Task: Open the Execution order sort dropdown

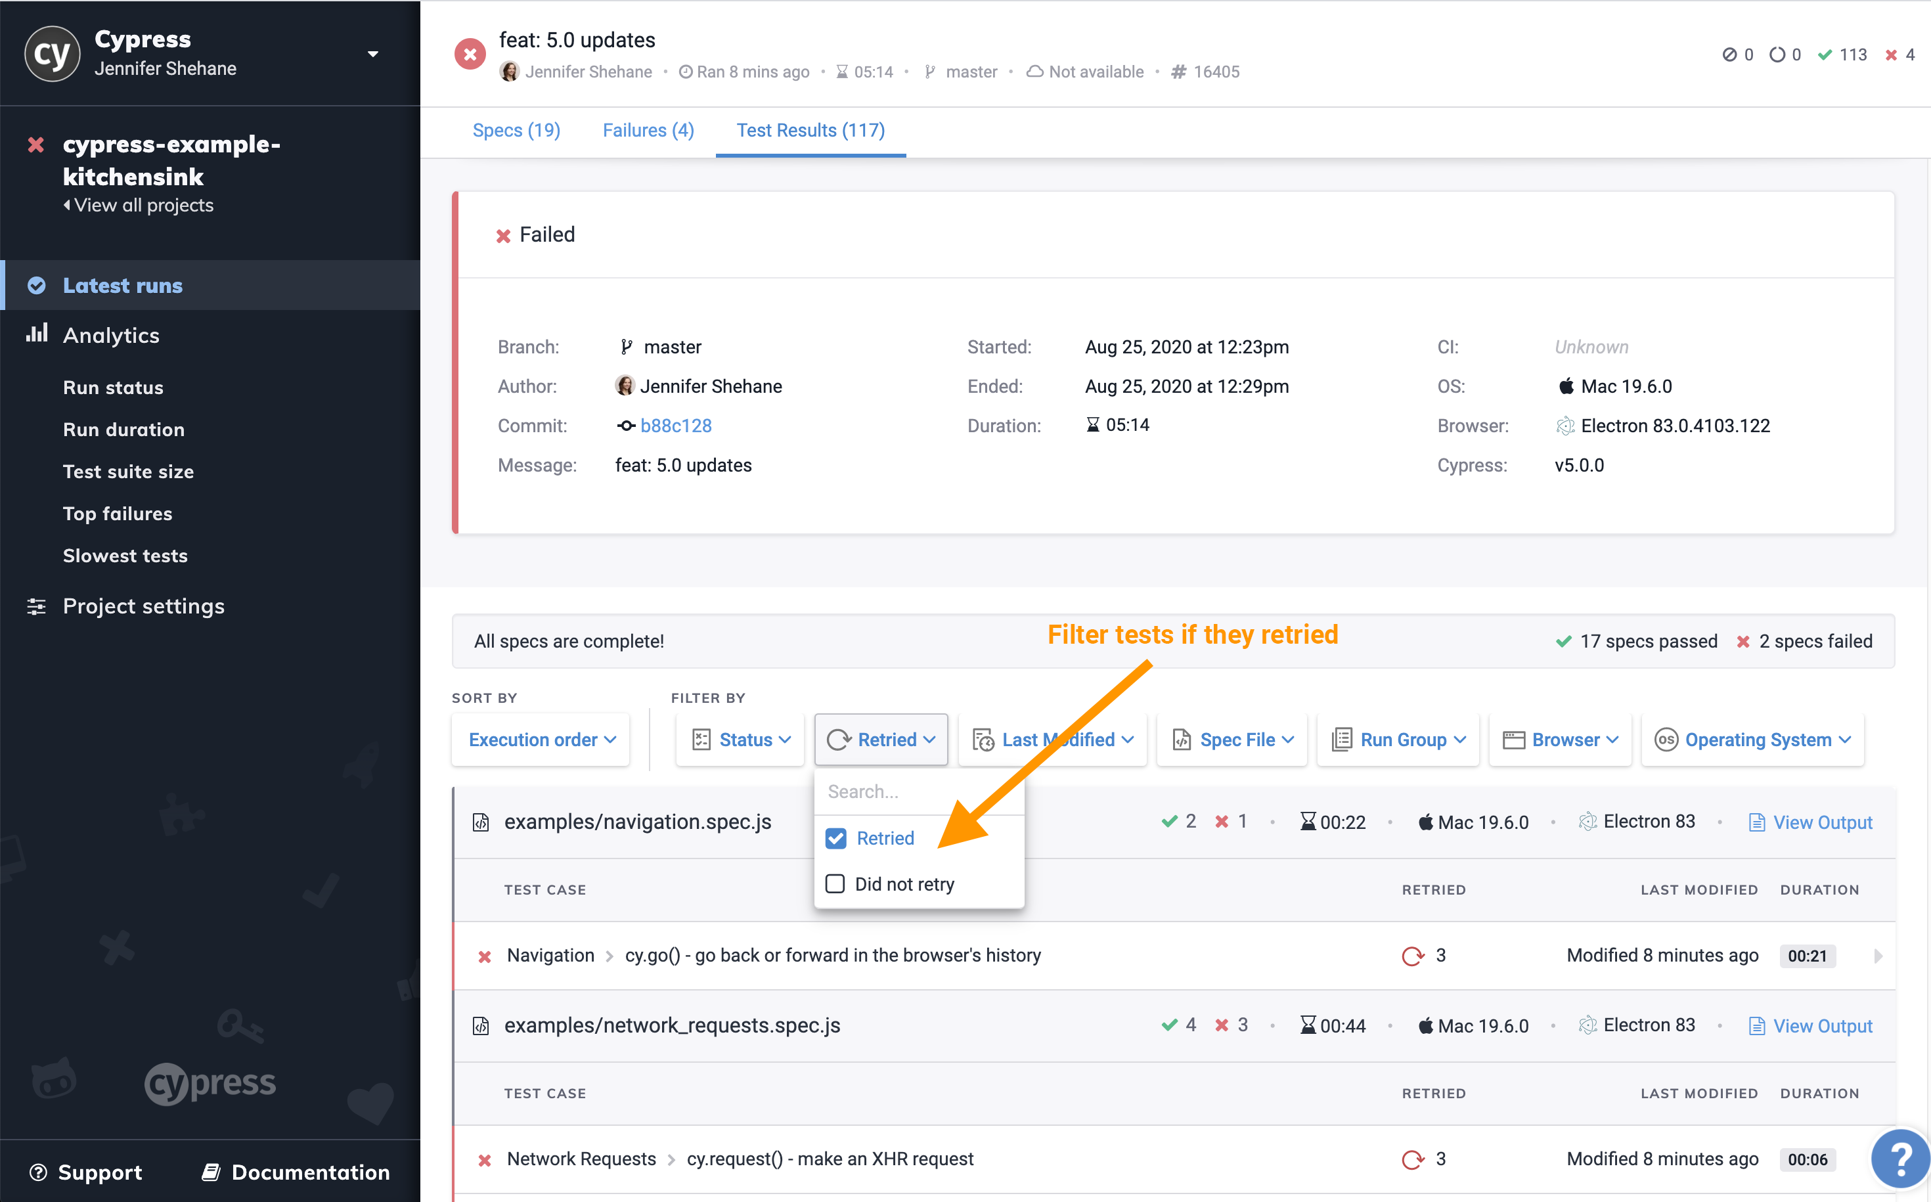Action: coord(541,740)
